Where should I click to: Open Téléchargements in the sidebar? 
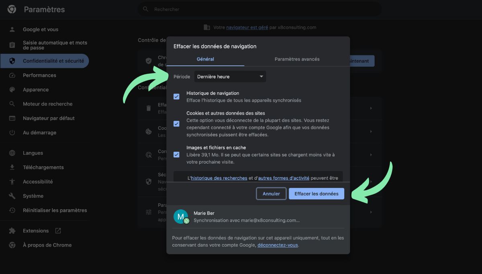(x=43, y=167)
